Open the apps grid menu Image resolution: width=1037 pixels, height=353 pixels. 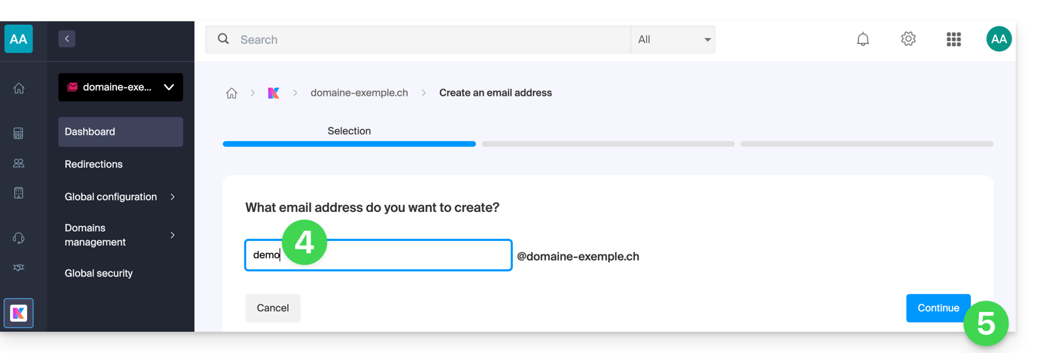click(x=954, y=40)
